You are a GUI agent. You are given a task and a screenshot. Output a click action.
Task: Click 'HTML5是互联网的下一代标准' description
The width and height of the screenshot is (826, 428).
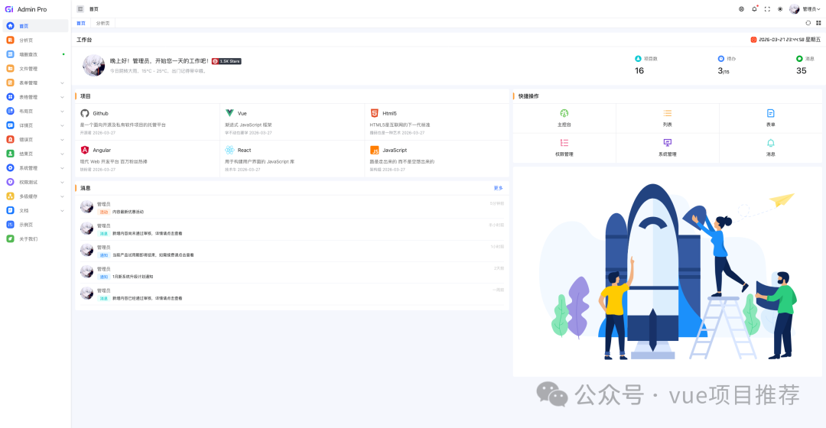pos(400,125)
